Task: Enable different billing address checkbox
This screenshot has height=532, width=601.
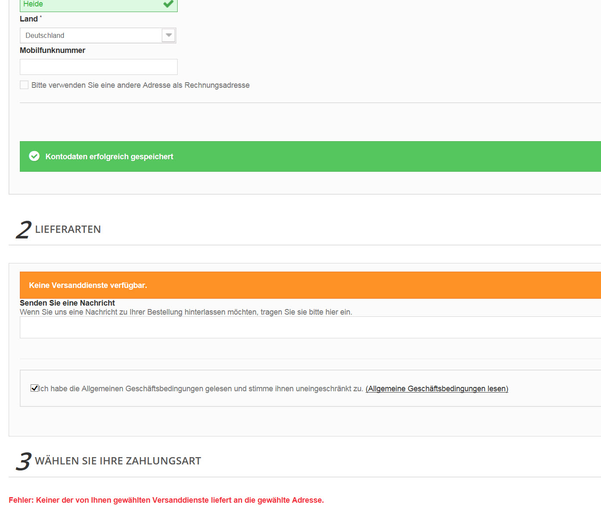Action: 24,85
